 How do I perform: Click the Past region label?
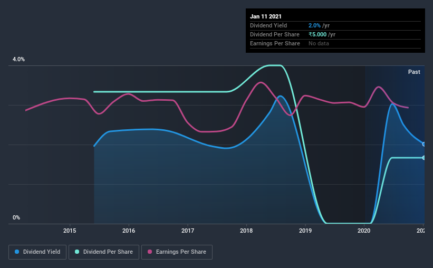coord(414,72)
